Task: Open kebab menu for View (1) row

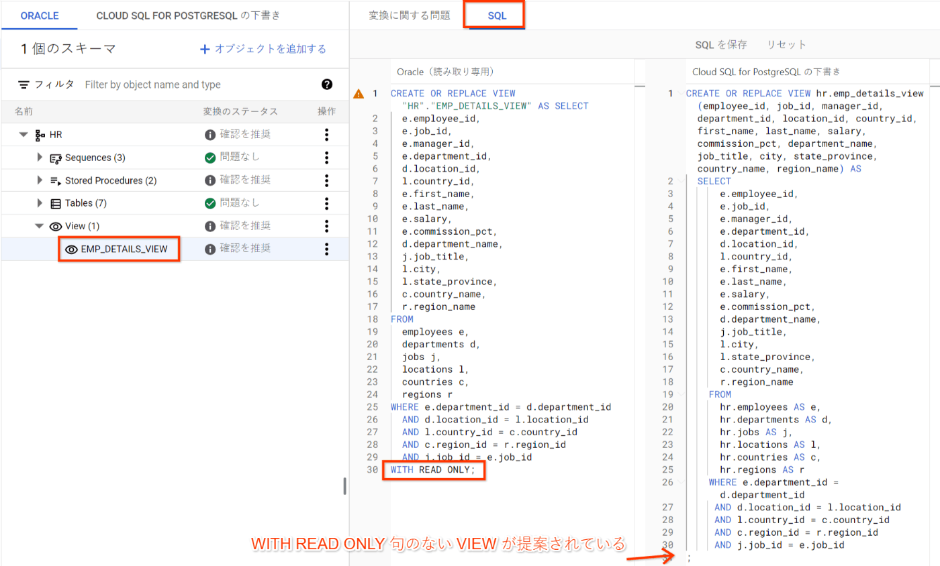Action: click(326, 226)
